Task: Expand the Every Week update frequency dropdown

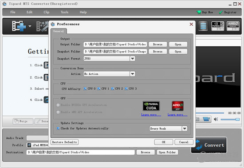Action: pyautogui.click(x=185, y=128)
